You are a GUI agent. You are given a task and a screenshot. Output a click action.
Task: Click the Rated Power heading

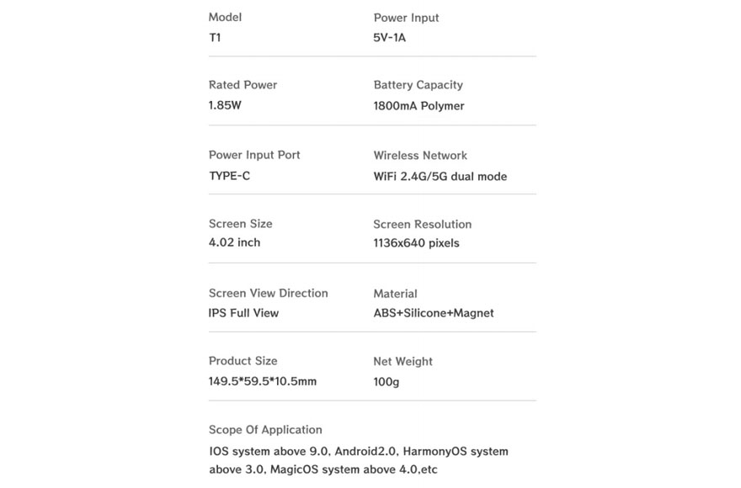243,85
